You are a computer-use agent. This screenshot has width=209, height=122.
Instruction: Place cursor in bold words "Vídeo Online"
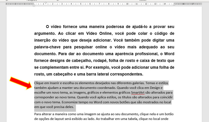tap(99, 33)
